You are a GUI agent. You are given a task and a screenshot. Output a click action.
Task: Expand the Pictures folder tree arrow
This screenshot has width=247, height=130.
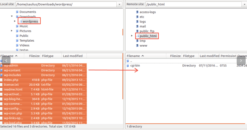[12, 31]
